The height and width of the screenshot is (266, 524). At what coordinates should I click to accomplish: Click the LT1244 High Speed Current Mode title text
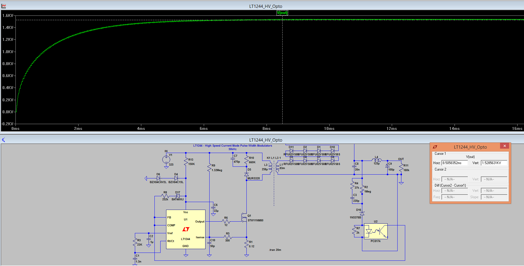[233, 146]
